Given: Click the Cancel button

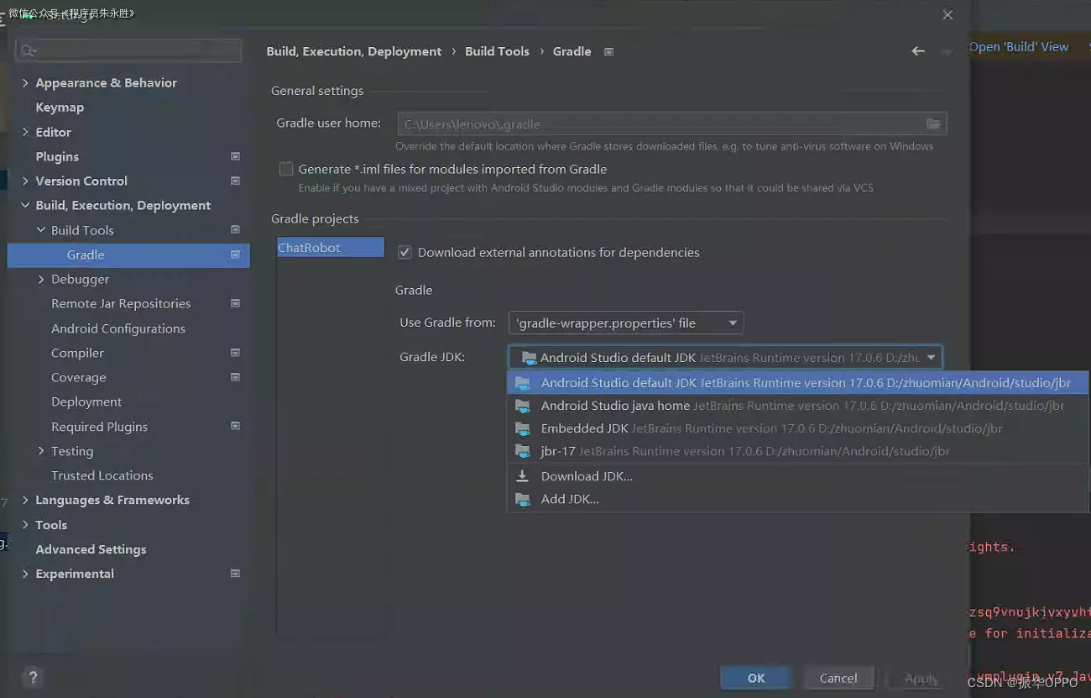Looking at the screenshot, I should click(x=838, y=678).
